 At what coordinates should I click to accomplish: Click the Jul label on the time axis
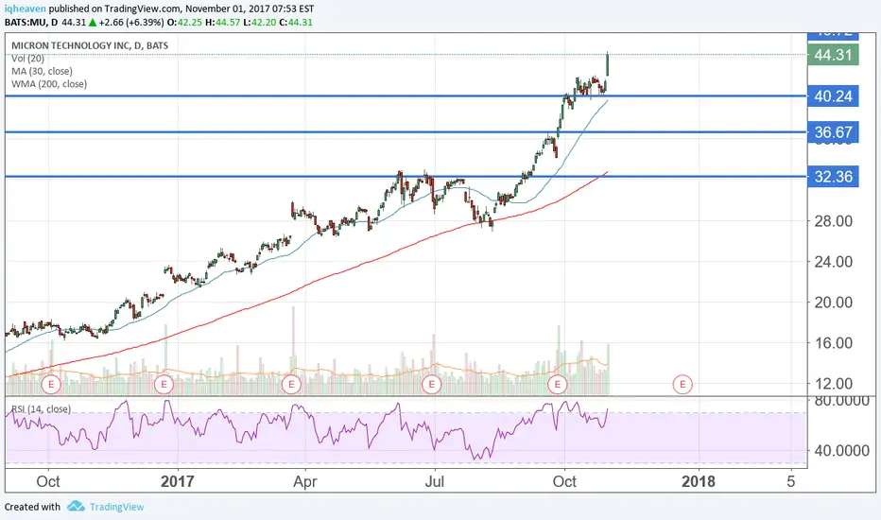434,482
